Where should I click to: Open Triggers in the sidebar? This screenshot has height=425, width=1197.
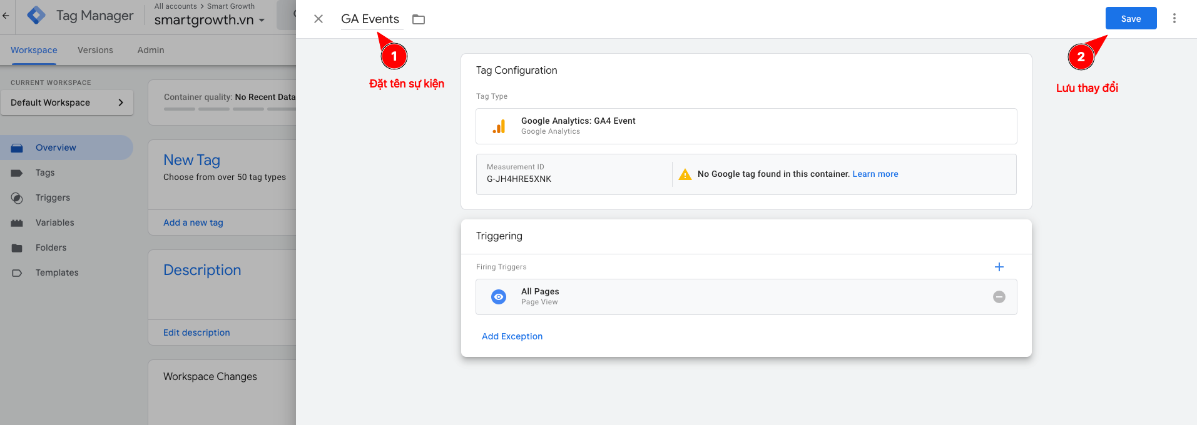click(53, 197)
